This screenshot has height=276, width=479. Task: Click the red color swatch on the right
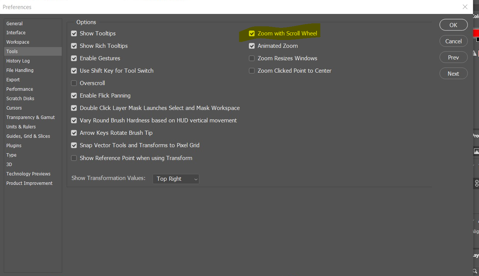point(476,33)
